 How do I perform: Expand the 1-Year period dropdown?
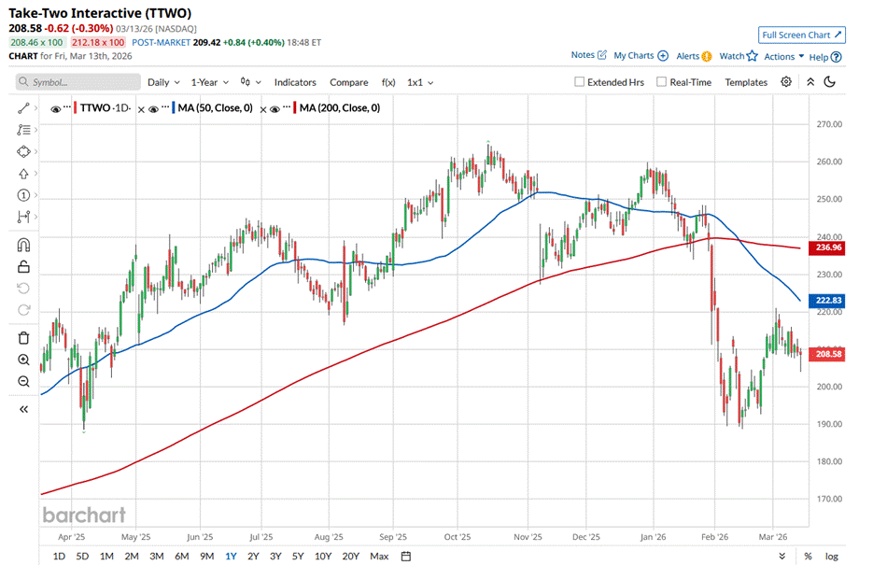pyautogui.click(x=210, y=82)
